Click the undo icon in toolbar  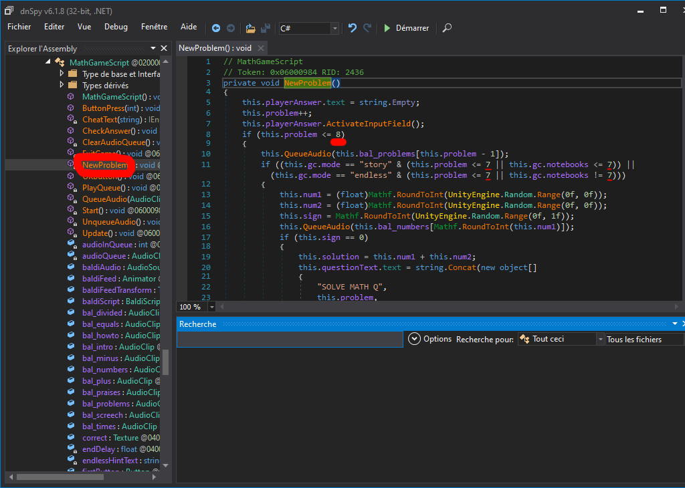[353, 28]
